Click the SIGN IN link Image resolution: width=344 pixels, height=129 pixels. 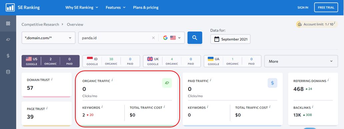pos(303,7)
